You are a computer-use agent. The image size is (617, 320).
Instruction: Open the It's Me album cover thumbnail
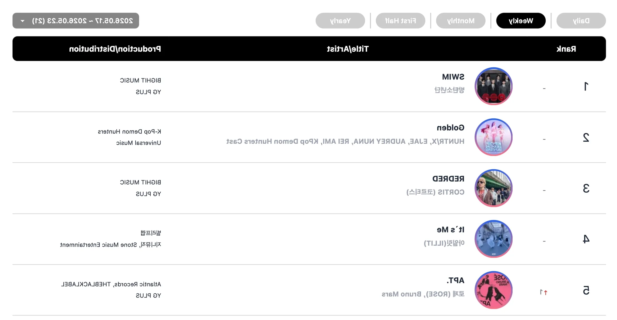click(x=493, y=239)
